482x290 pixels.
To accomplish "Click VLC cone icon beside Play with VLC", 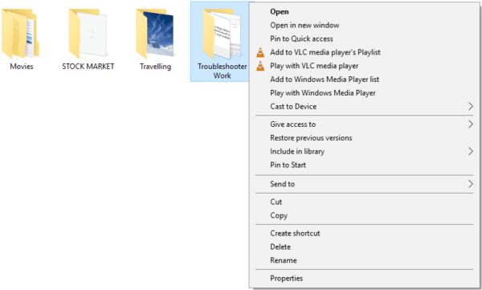I will coord(260,66).
